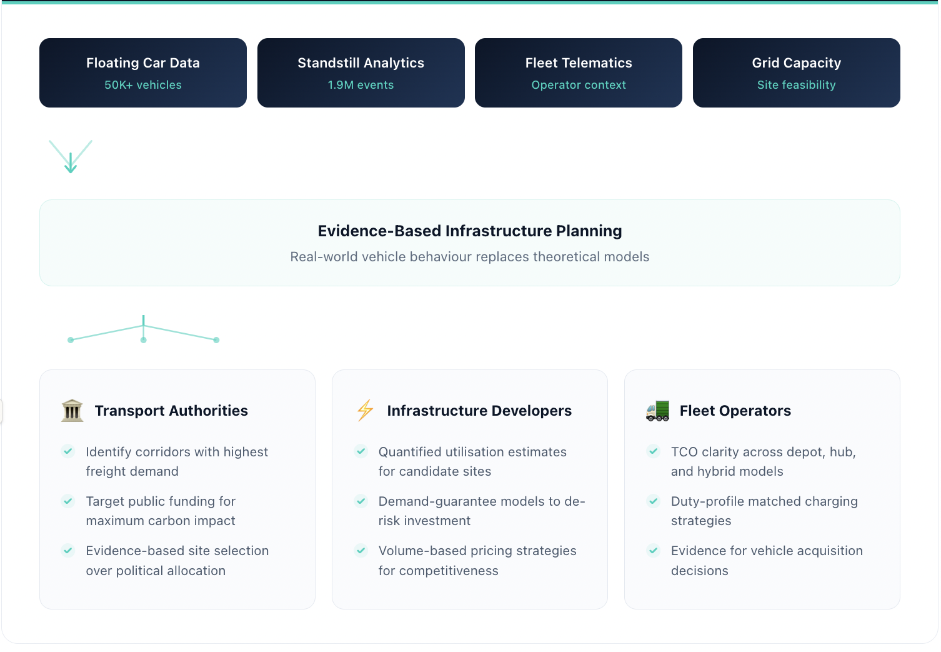Click the Fleet Operators truck icon
The image size is (941, 652).
pos(657,411)
